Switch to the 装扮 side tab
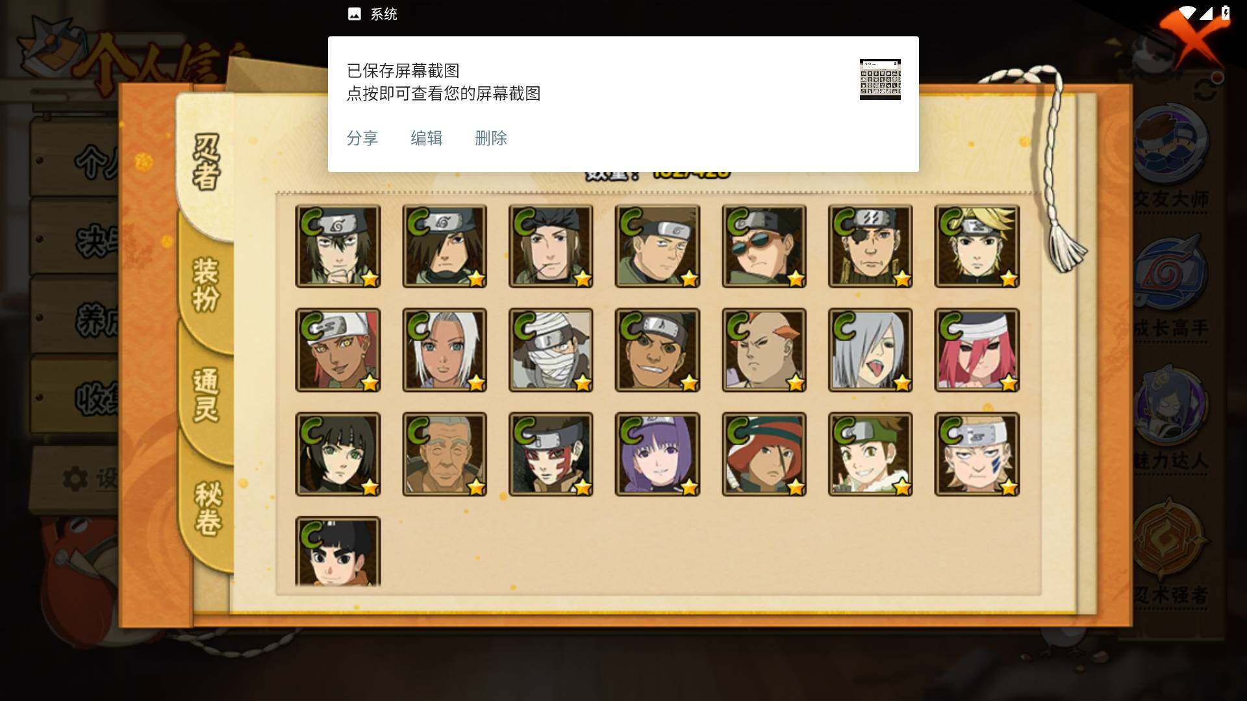The image size is (1247, 701). pos(205,286)
